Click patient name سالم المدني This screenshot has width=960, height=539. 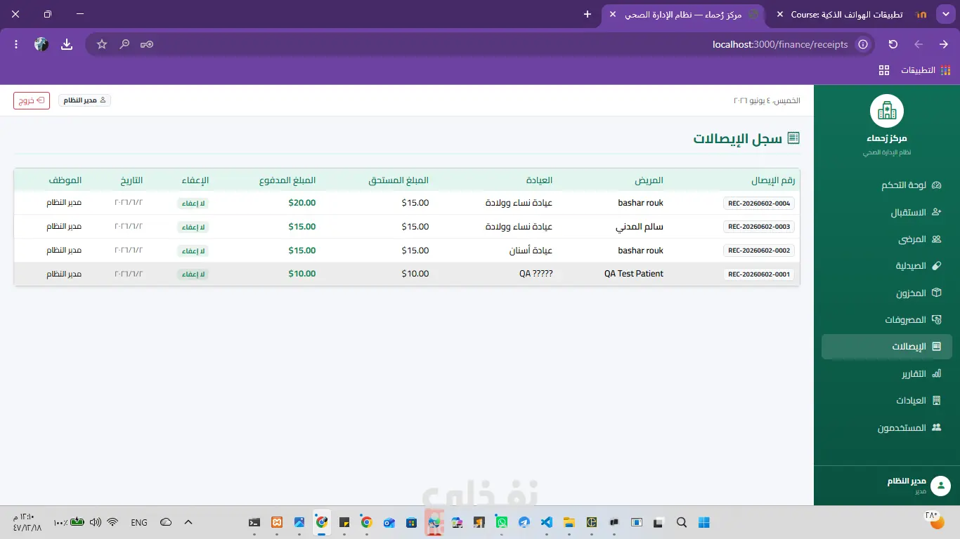[640, 227]
